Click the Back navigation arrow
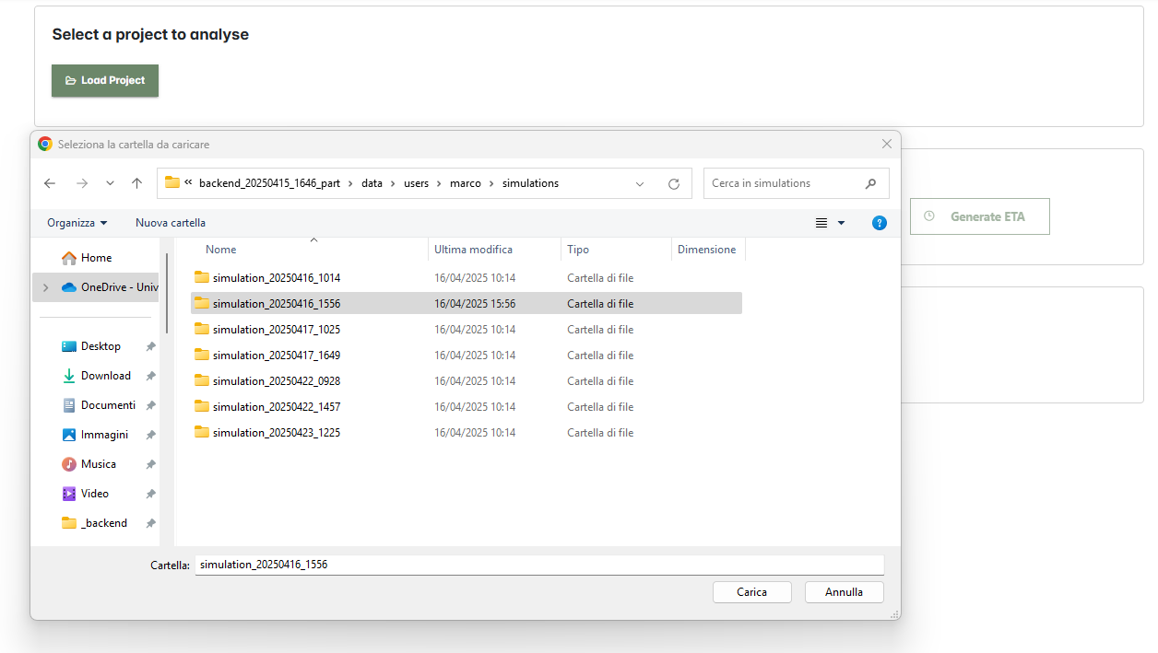 pyautogui.click(x=50, y=183)
